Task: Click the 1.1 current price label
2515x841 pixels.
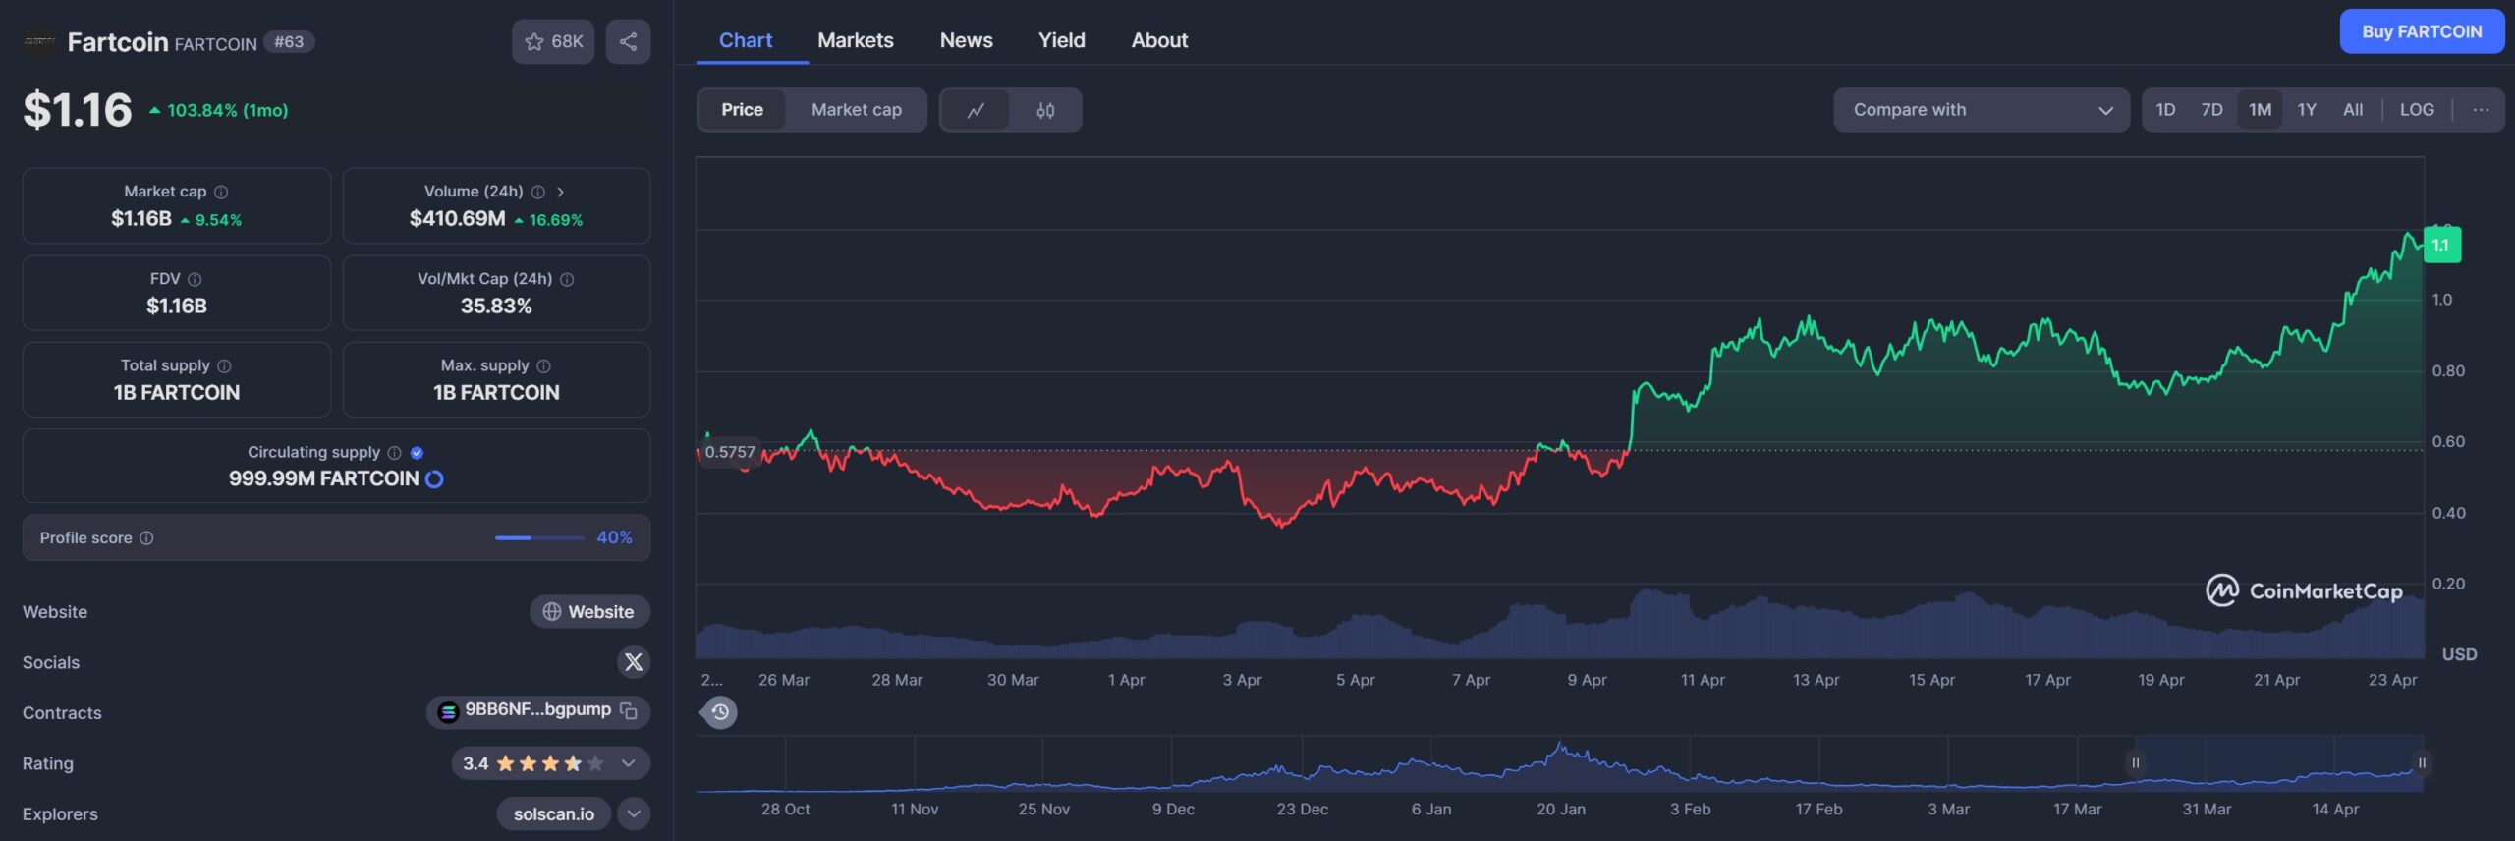Action: tap(2441, 245)
